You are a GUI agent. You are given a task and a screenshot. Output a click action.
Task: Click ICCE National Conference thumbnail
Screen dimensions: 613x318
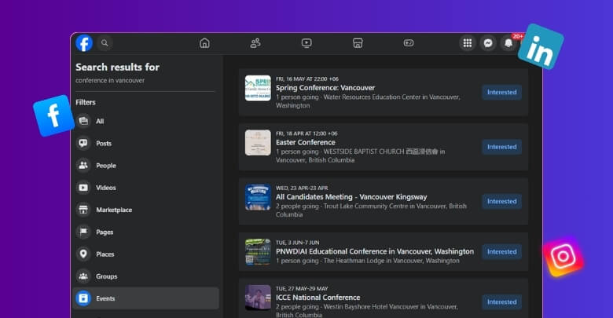(258, 298)
